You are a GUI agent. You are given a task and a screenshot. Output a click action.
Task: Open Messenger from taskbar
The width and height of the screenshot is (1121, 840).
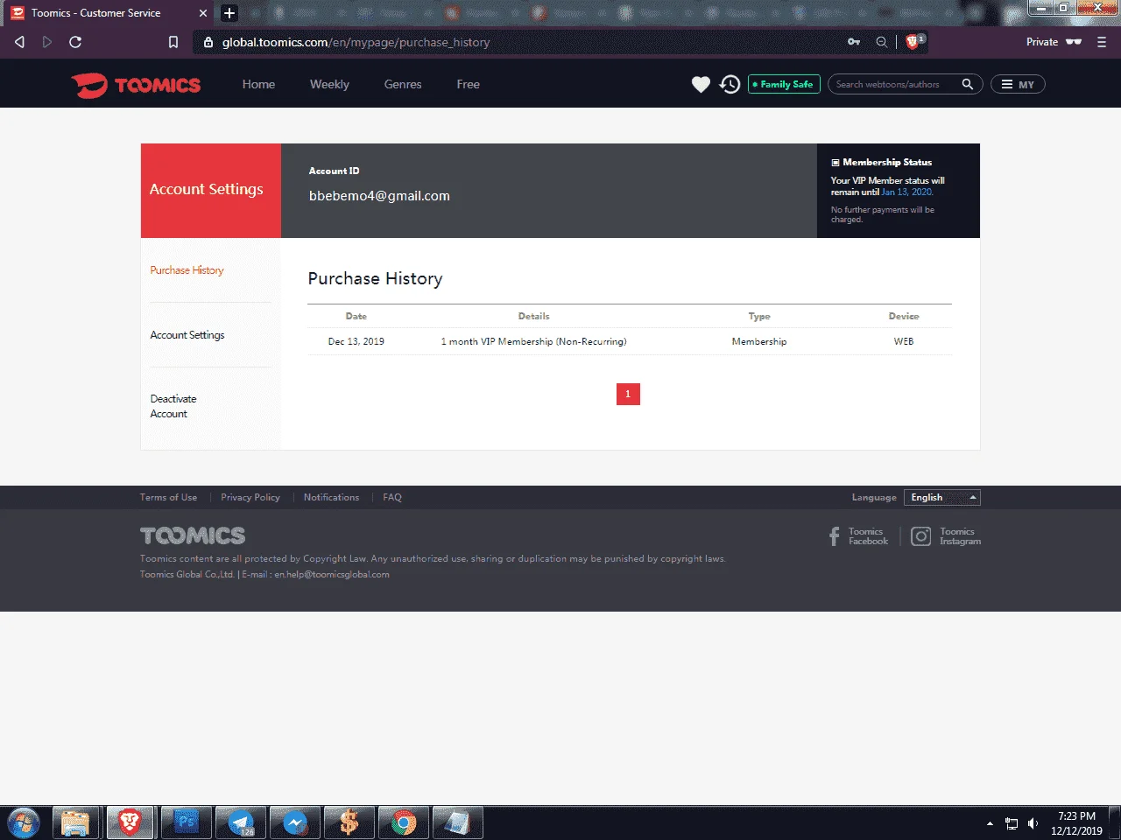coord(295,823)
